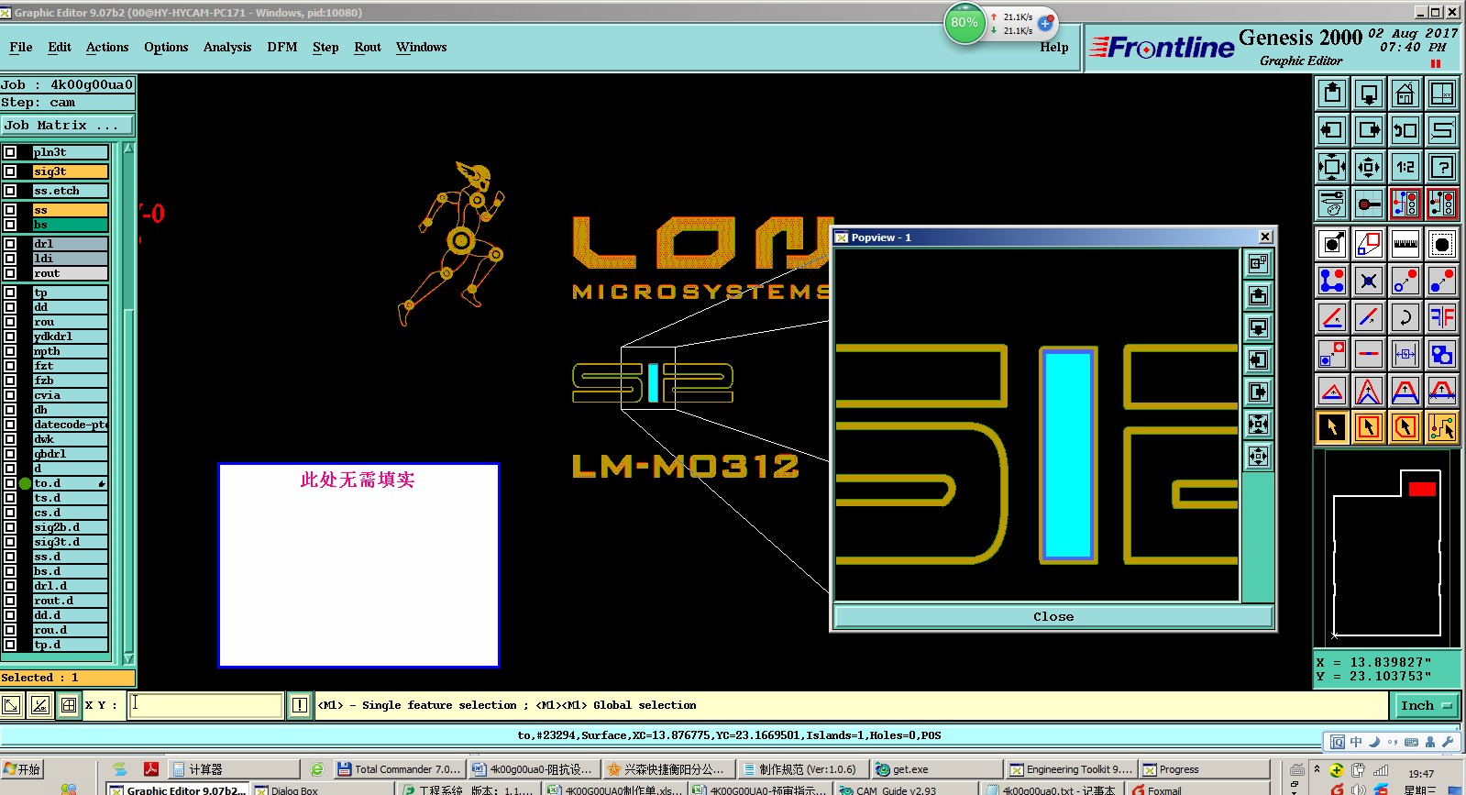Click the pan right view icon in the main toolbar

point(1369,130)
